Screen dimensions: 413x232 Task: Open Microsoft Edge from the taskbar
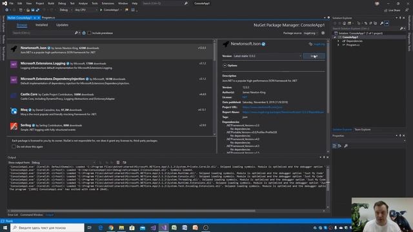(101, 227)
